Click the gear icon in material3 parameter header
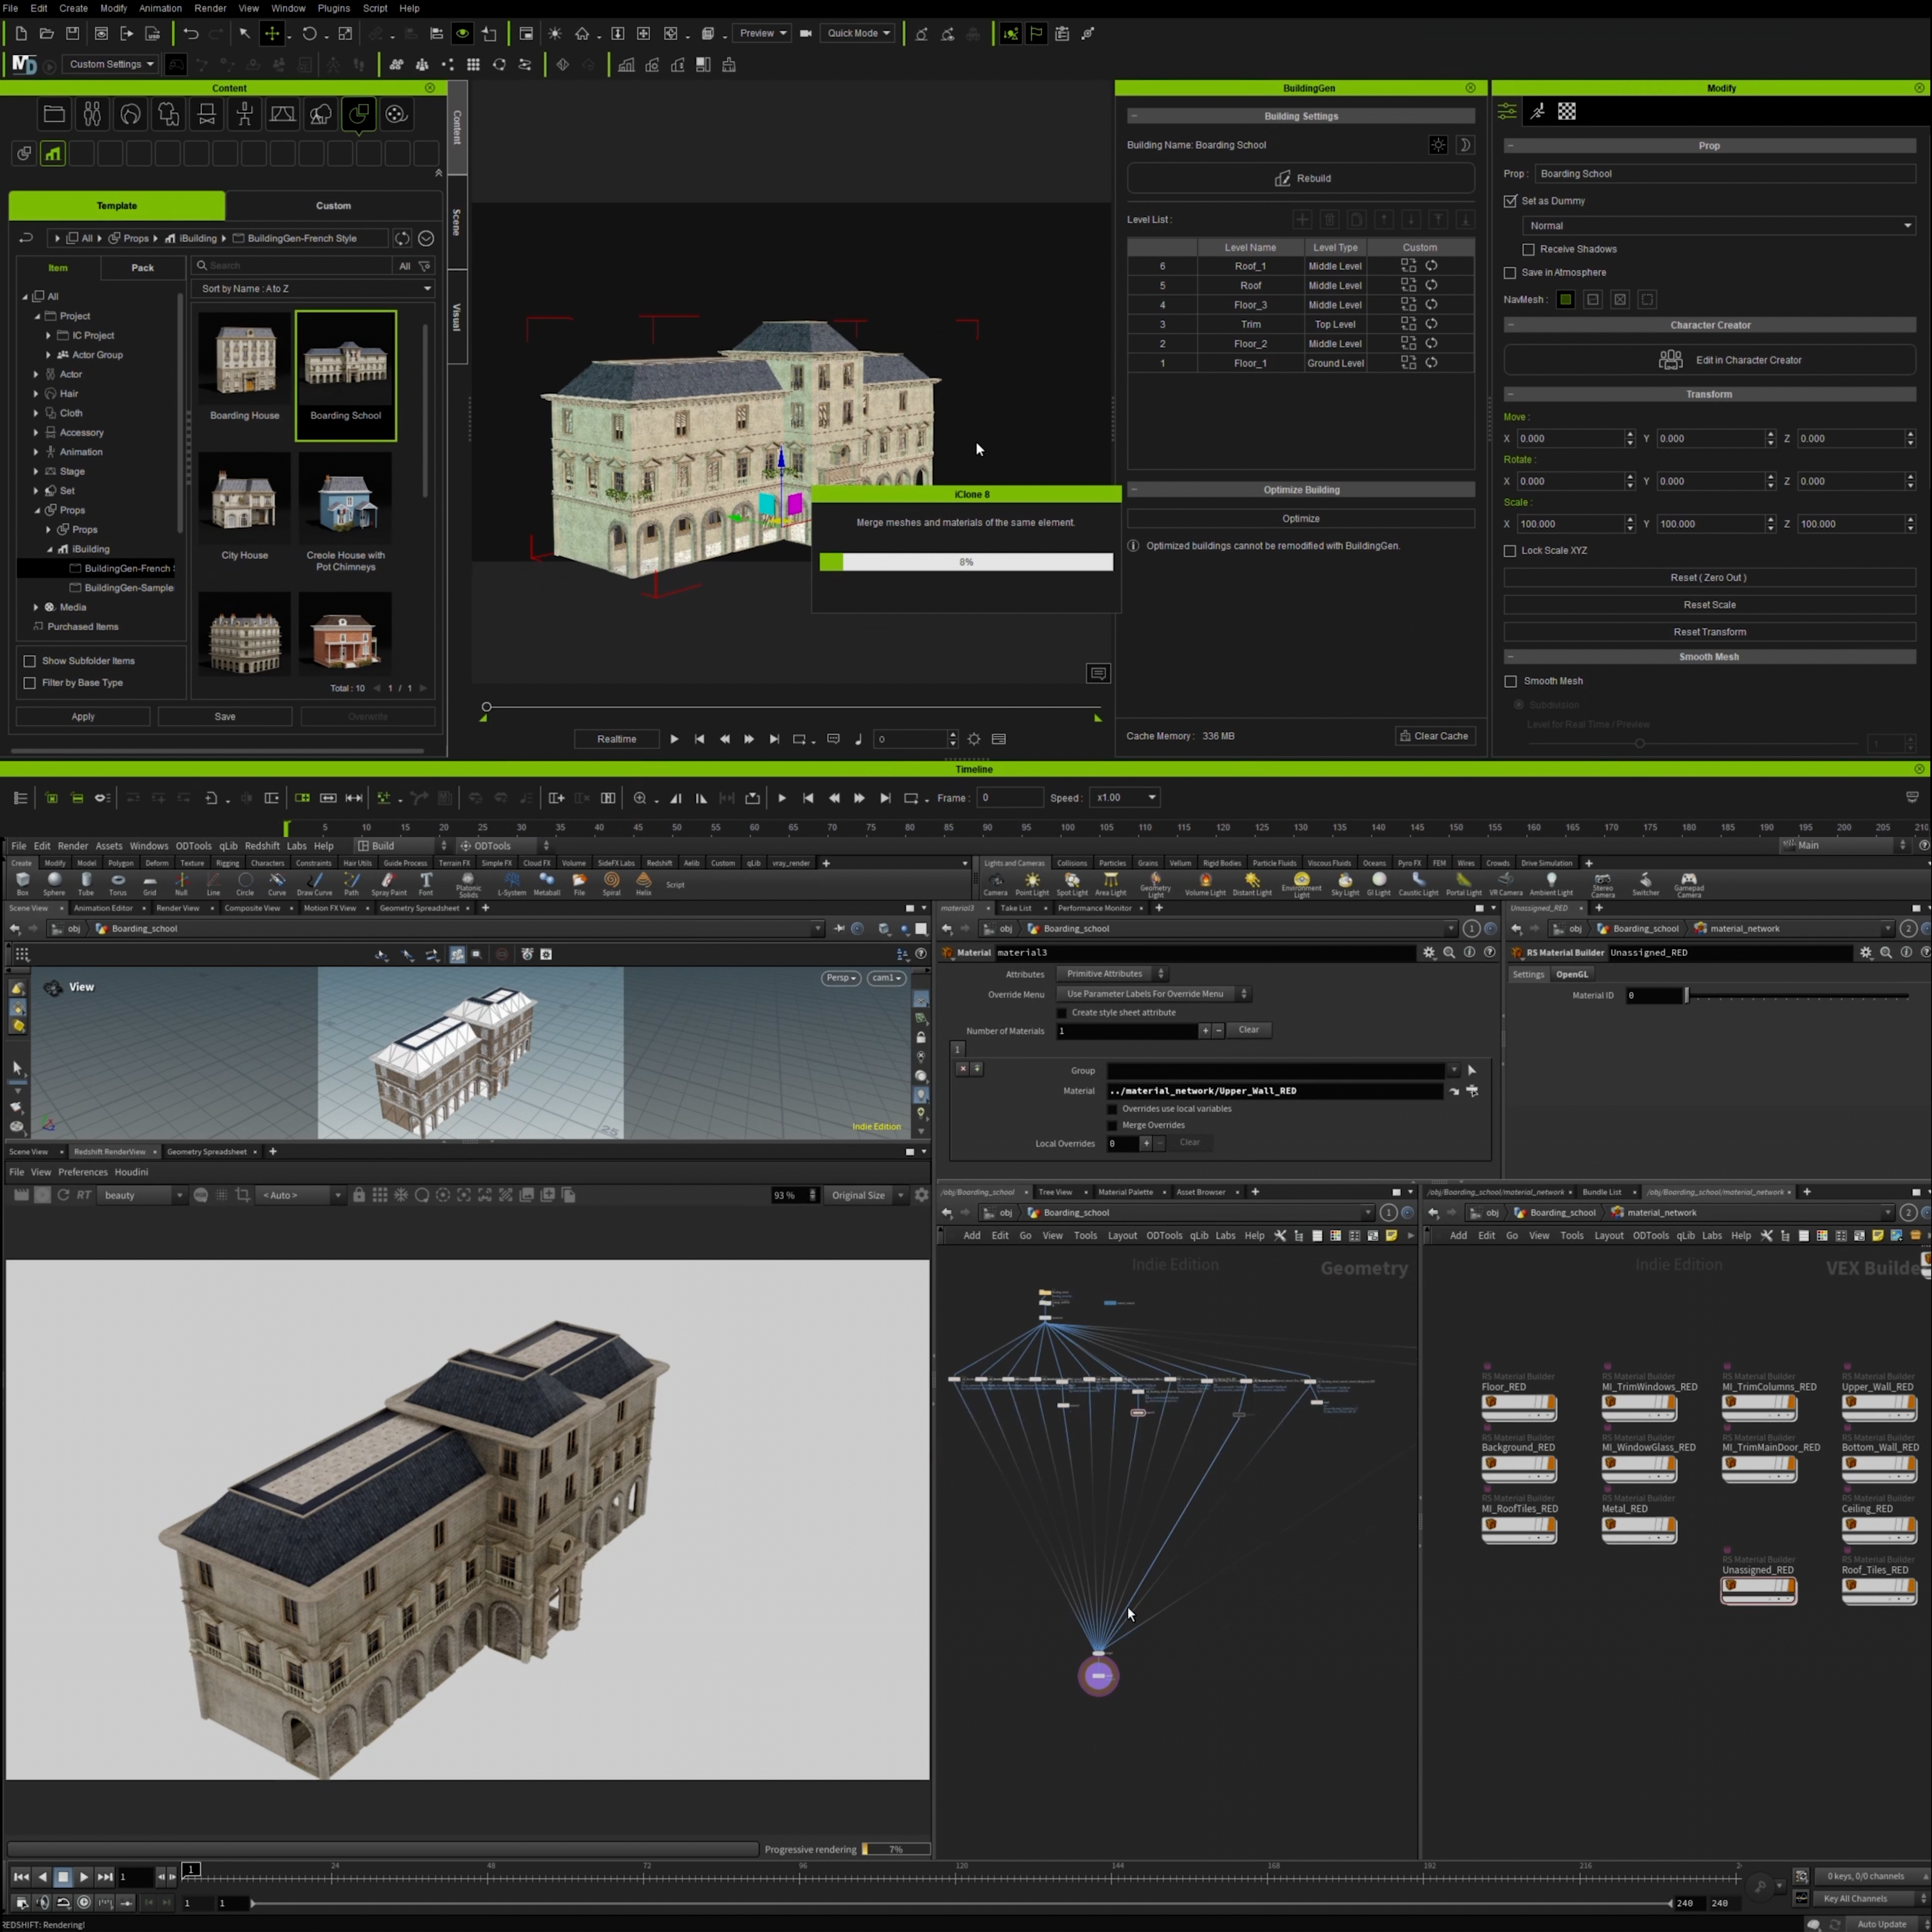Image resolution: width=1932 pixels, height=1932 pixels. coord(1429,953)
